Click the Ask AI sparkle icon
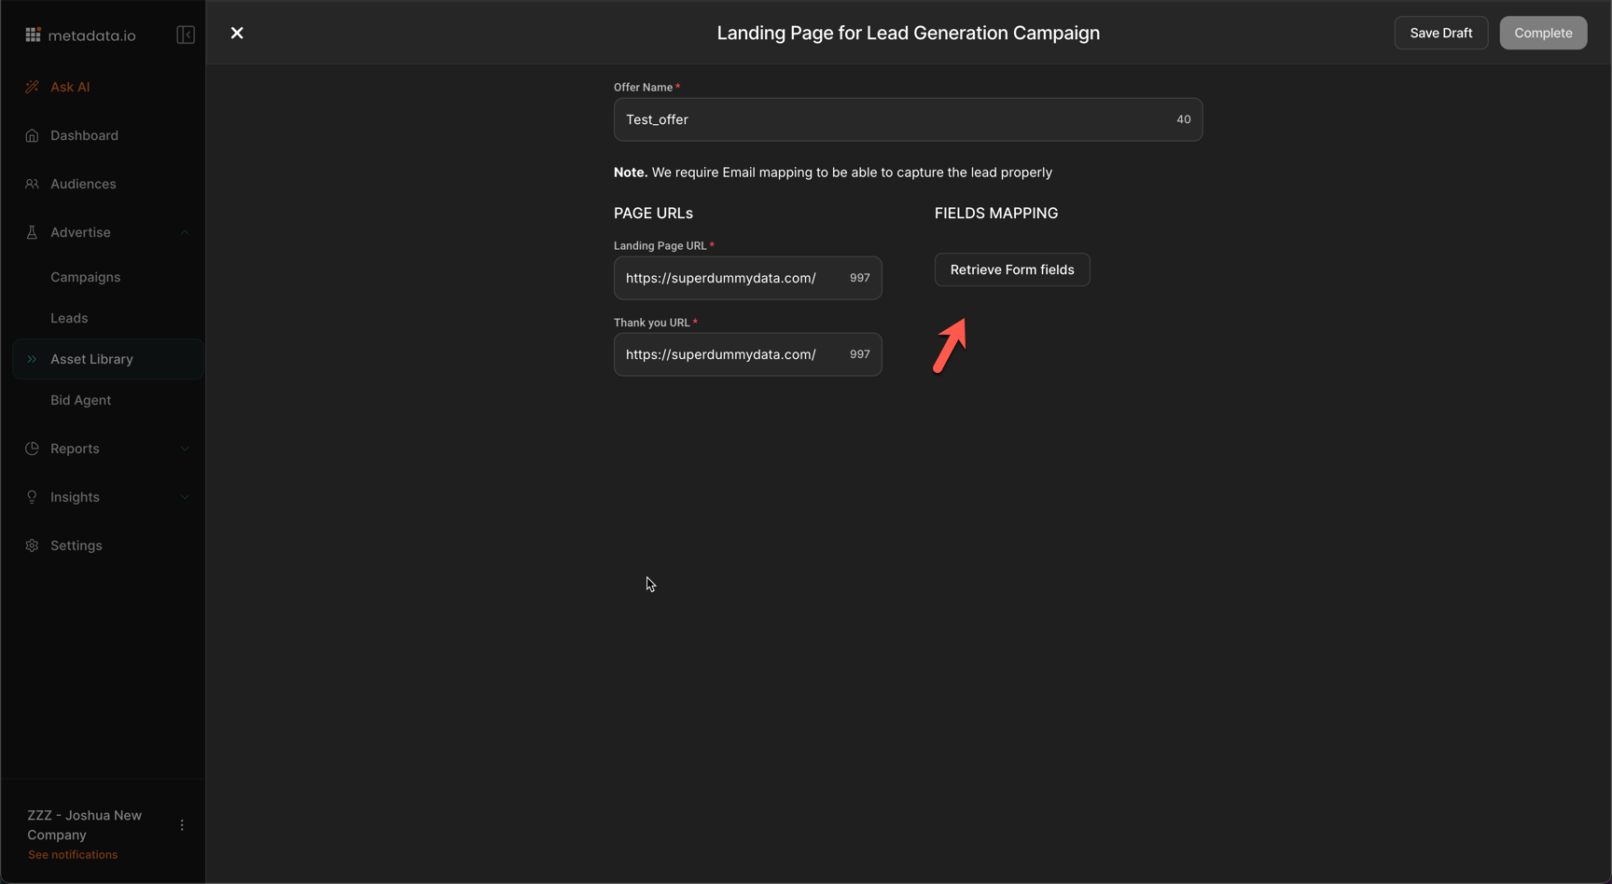The image size is (1612, 884). (x=33, y=87)
